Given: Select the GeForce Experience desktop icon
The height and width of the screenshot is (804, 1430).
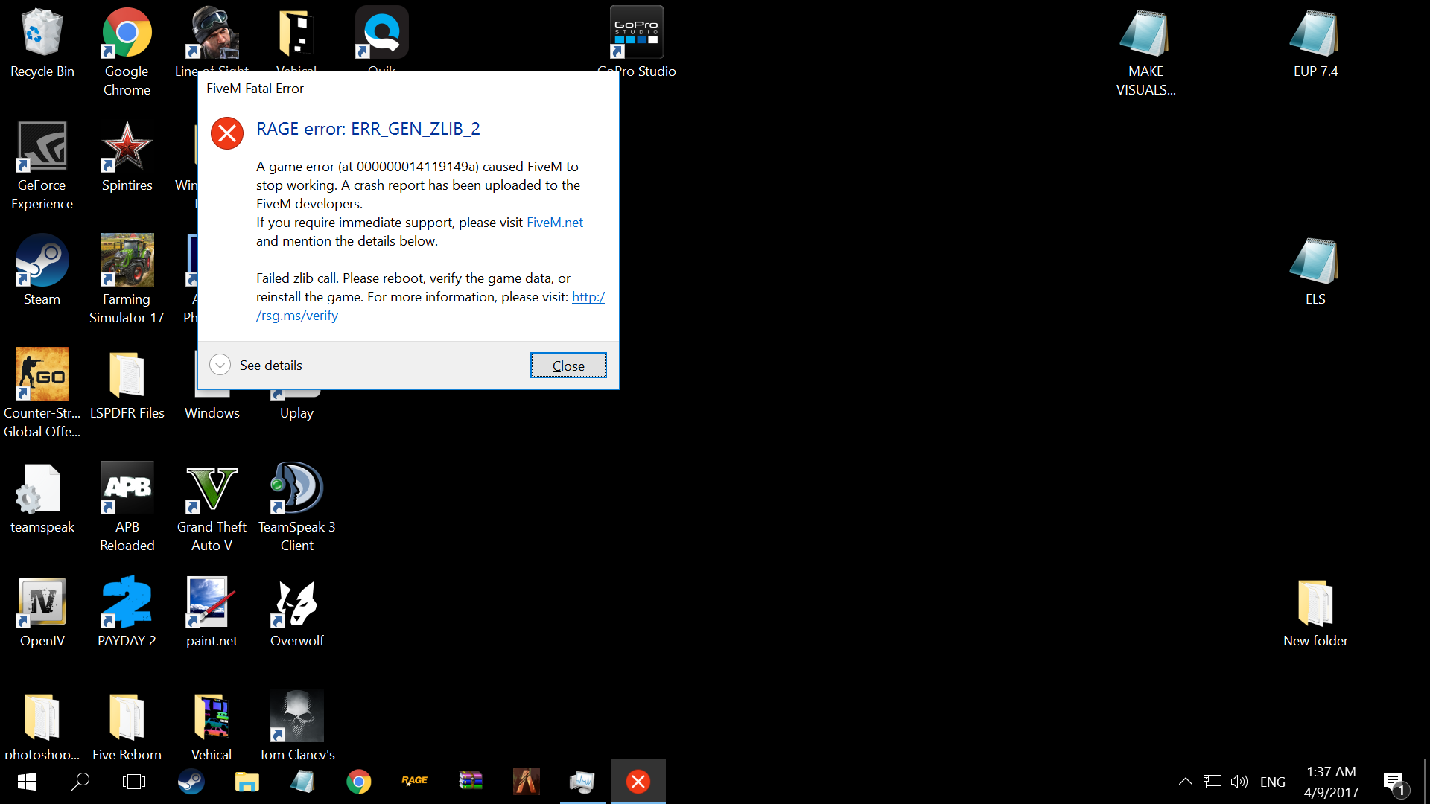Looking at the screenshot, I should tap(42, 166).
